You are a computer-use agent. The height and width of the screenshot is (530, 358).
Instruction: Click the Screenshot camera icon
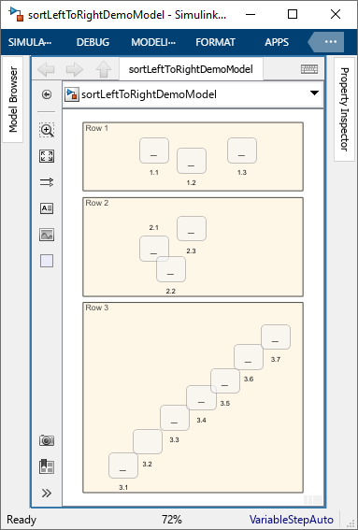(x=47, y=440)
